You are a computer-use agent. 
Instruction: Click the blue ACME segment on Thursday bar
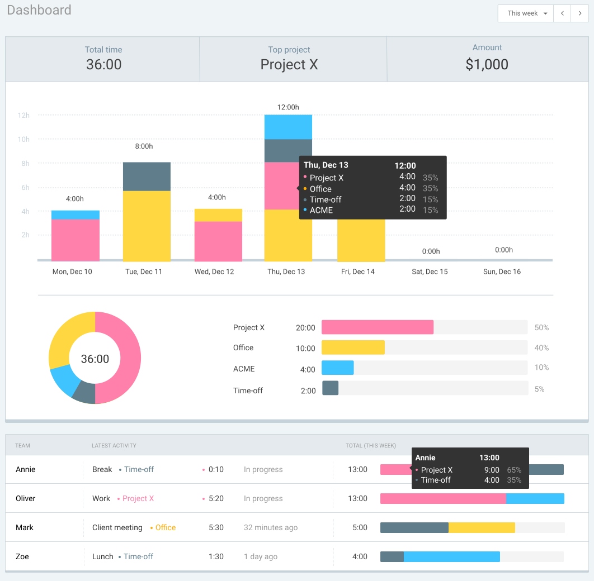tap(288, 127)
